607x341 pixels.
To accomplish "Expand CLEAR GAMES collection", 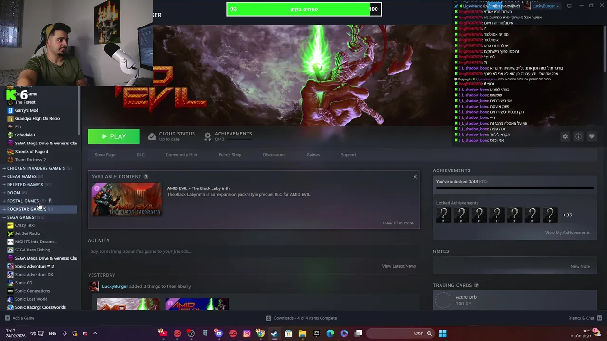I will pyautogui.click(x=4, y=176).
